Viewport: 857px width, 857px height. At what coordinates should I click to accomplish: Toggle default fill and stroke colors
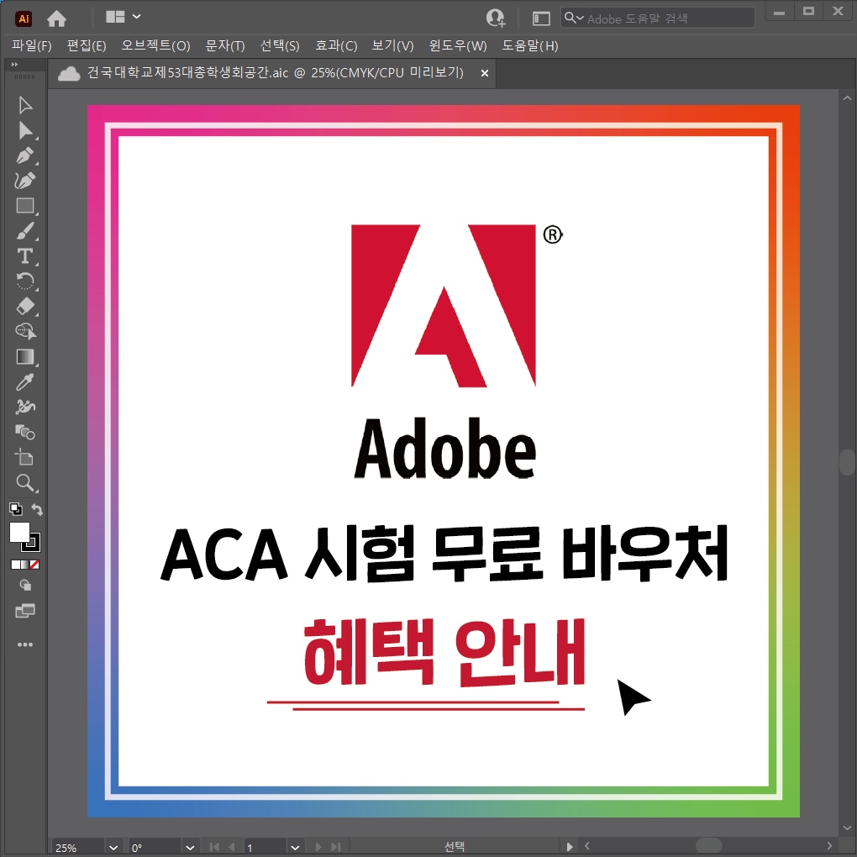14,509
